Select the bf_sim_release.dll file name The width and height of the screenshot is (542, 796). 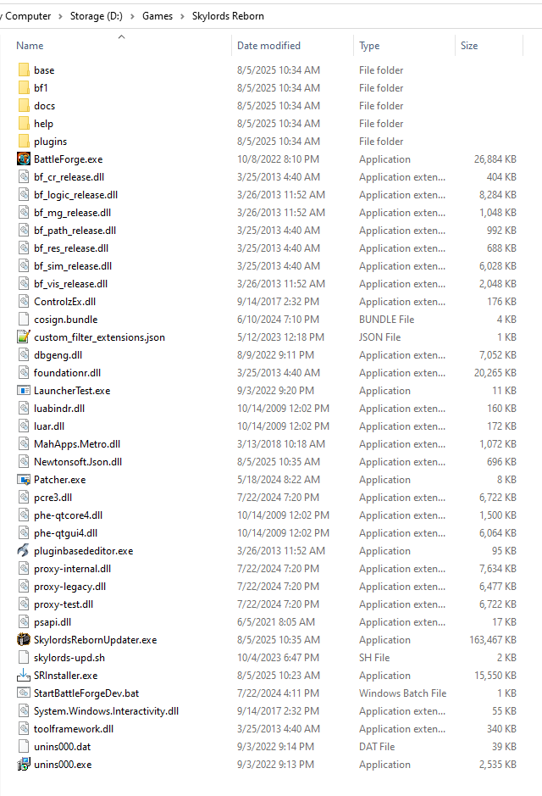point(73,266)
